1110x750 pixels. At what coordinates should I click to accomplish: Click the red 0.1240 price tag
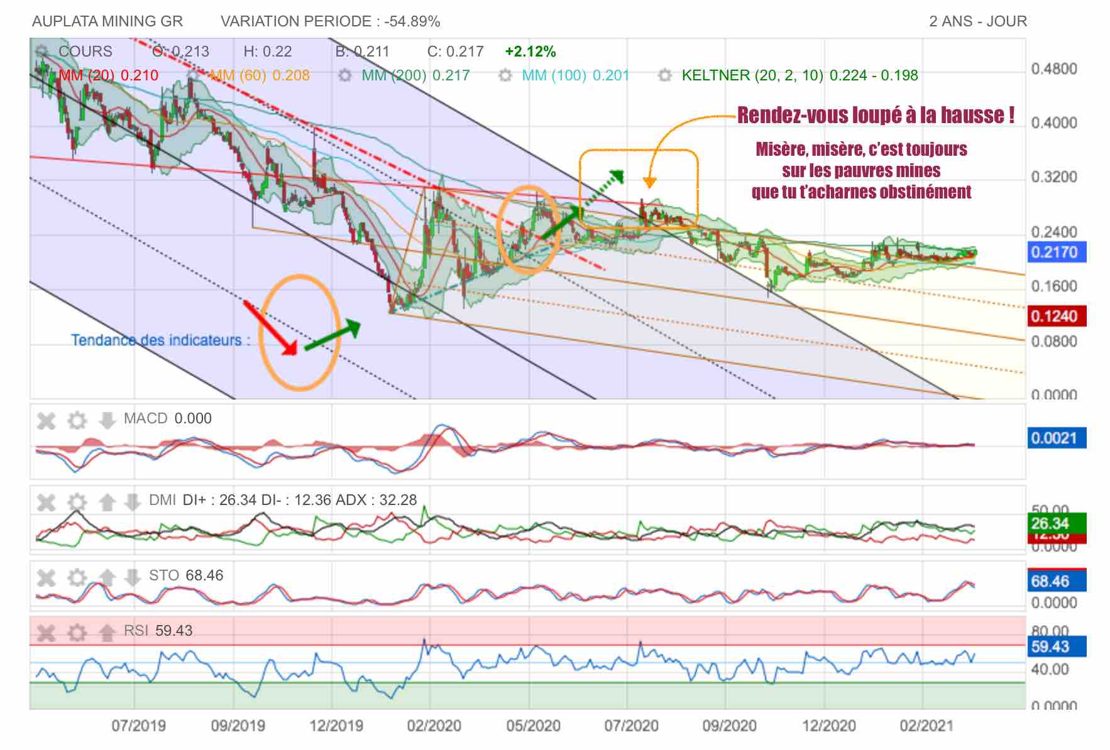1057,316
